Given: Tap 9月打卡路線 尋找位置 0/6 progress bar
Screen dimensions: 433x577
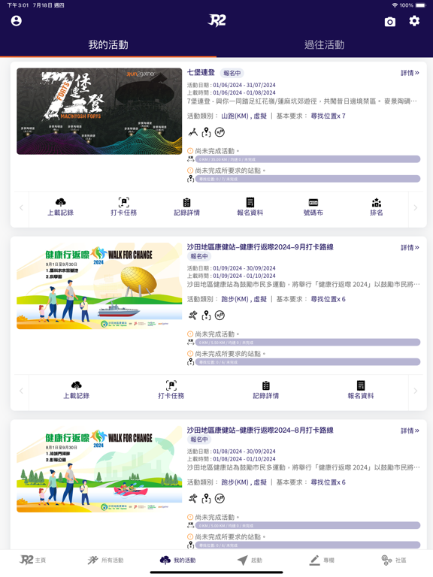Looking at the screenshot, I should pyautogui.click(x=307, y=362).
